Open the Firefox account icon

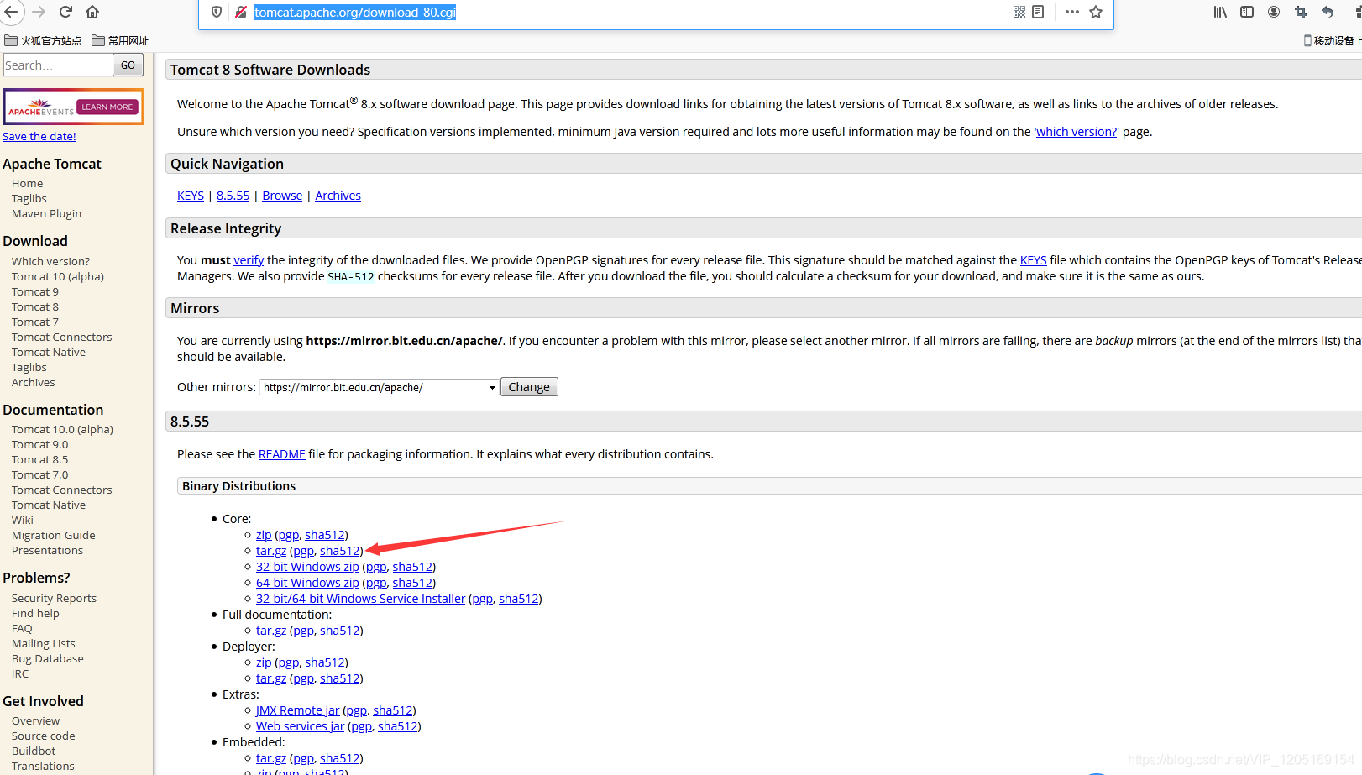(1274, 12)
